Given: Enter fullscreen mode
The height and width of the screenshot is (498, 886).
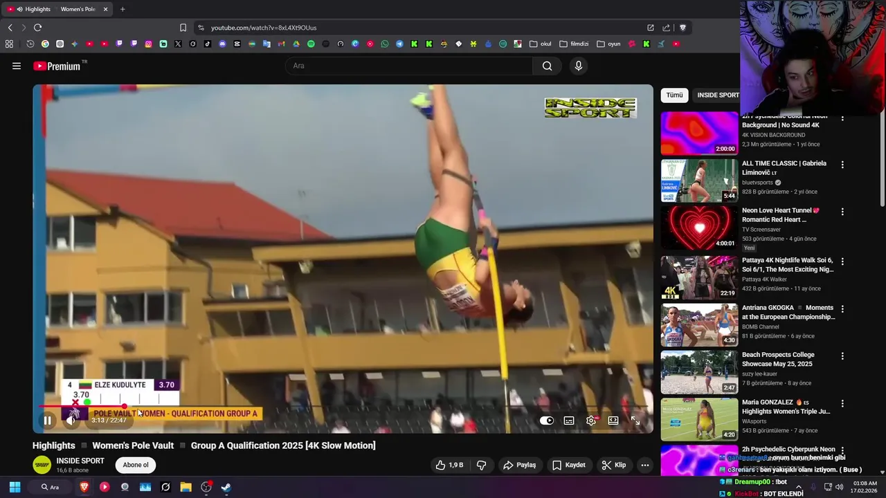Looking at the screenshot, I should [635, 421].
